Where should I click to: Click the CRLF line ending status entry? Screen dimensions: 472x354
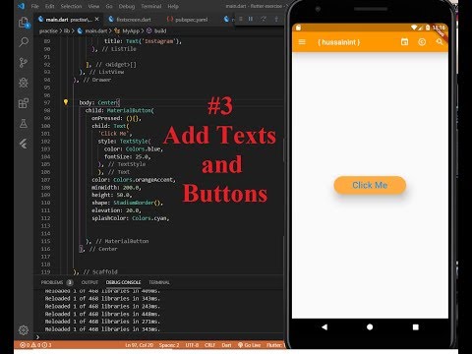click(x=209, y=345)
